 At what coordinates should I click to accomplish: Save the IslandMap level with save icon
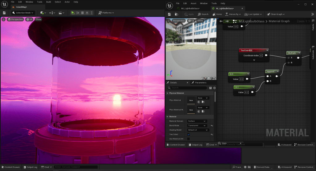4,13
